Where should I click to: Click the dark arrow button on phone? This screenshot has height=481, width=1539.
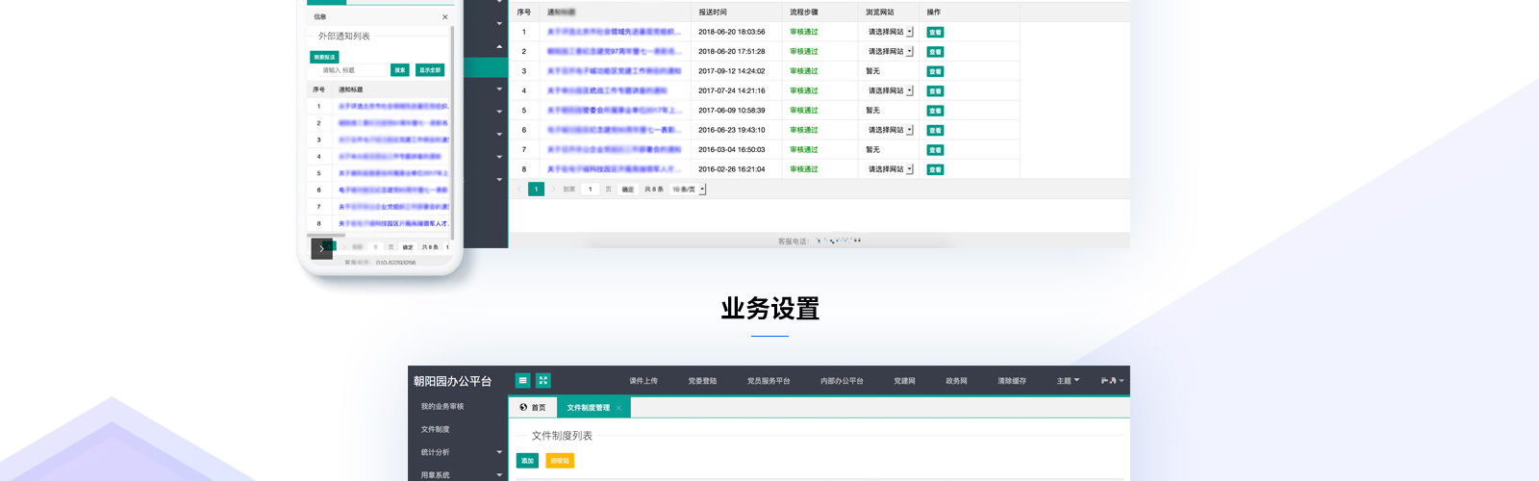321,248
